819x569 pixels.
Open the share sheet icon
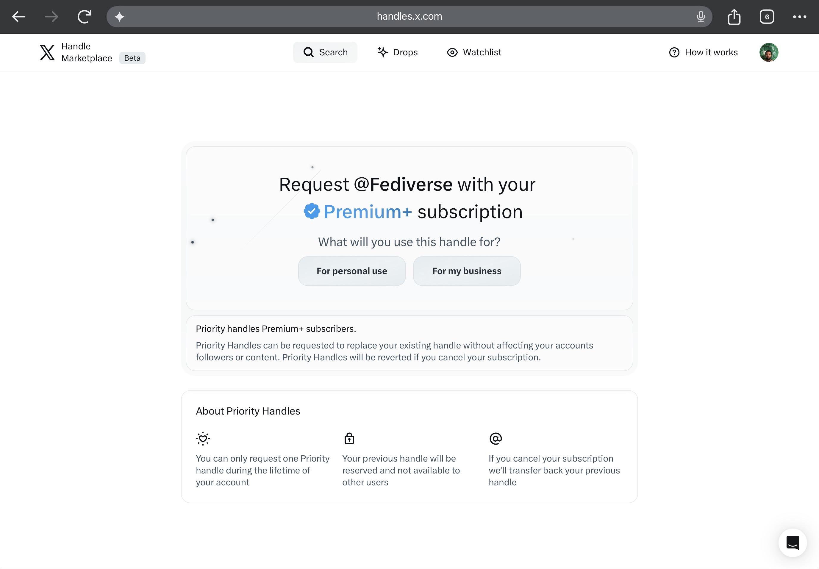tap(734, 16)
